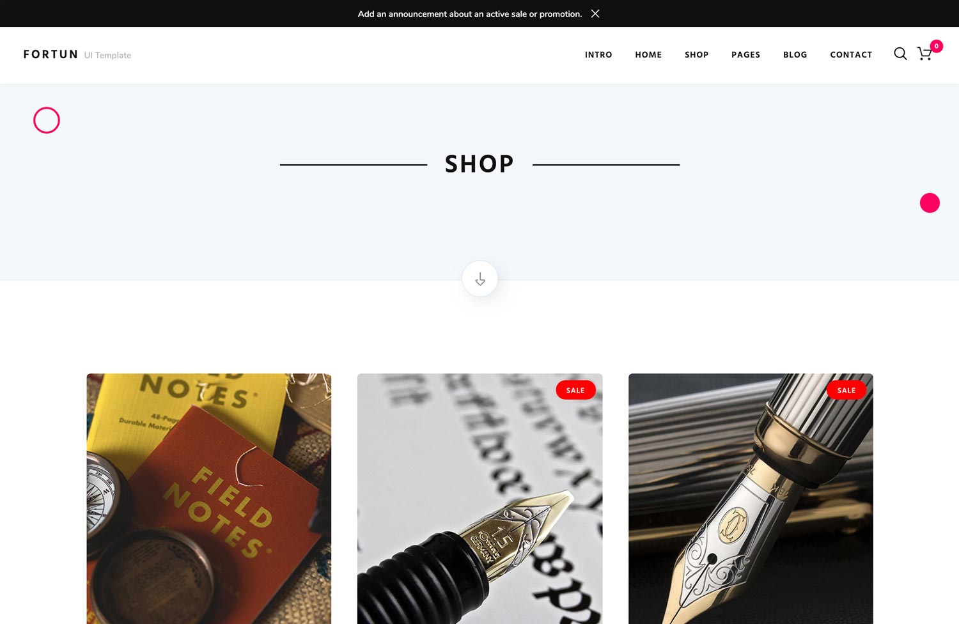
Task: Open the Field Notes product image
Action: click(209, 499)
